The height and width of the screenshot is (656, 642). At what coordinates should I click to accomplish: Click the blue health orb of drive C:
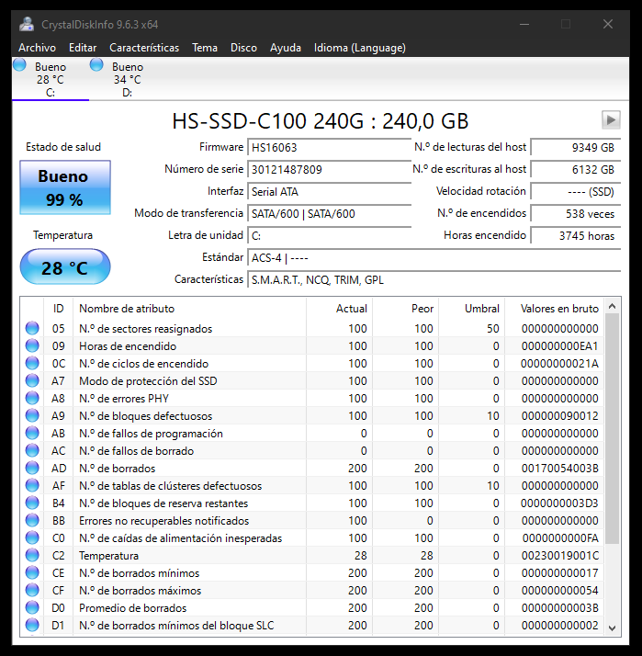(19, 65)
